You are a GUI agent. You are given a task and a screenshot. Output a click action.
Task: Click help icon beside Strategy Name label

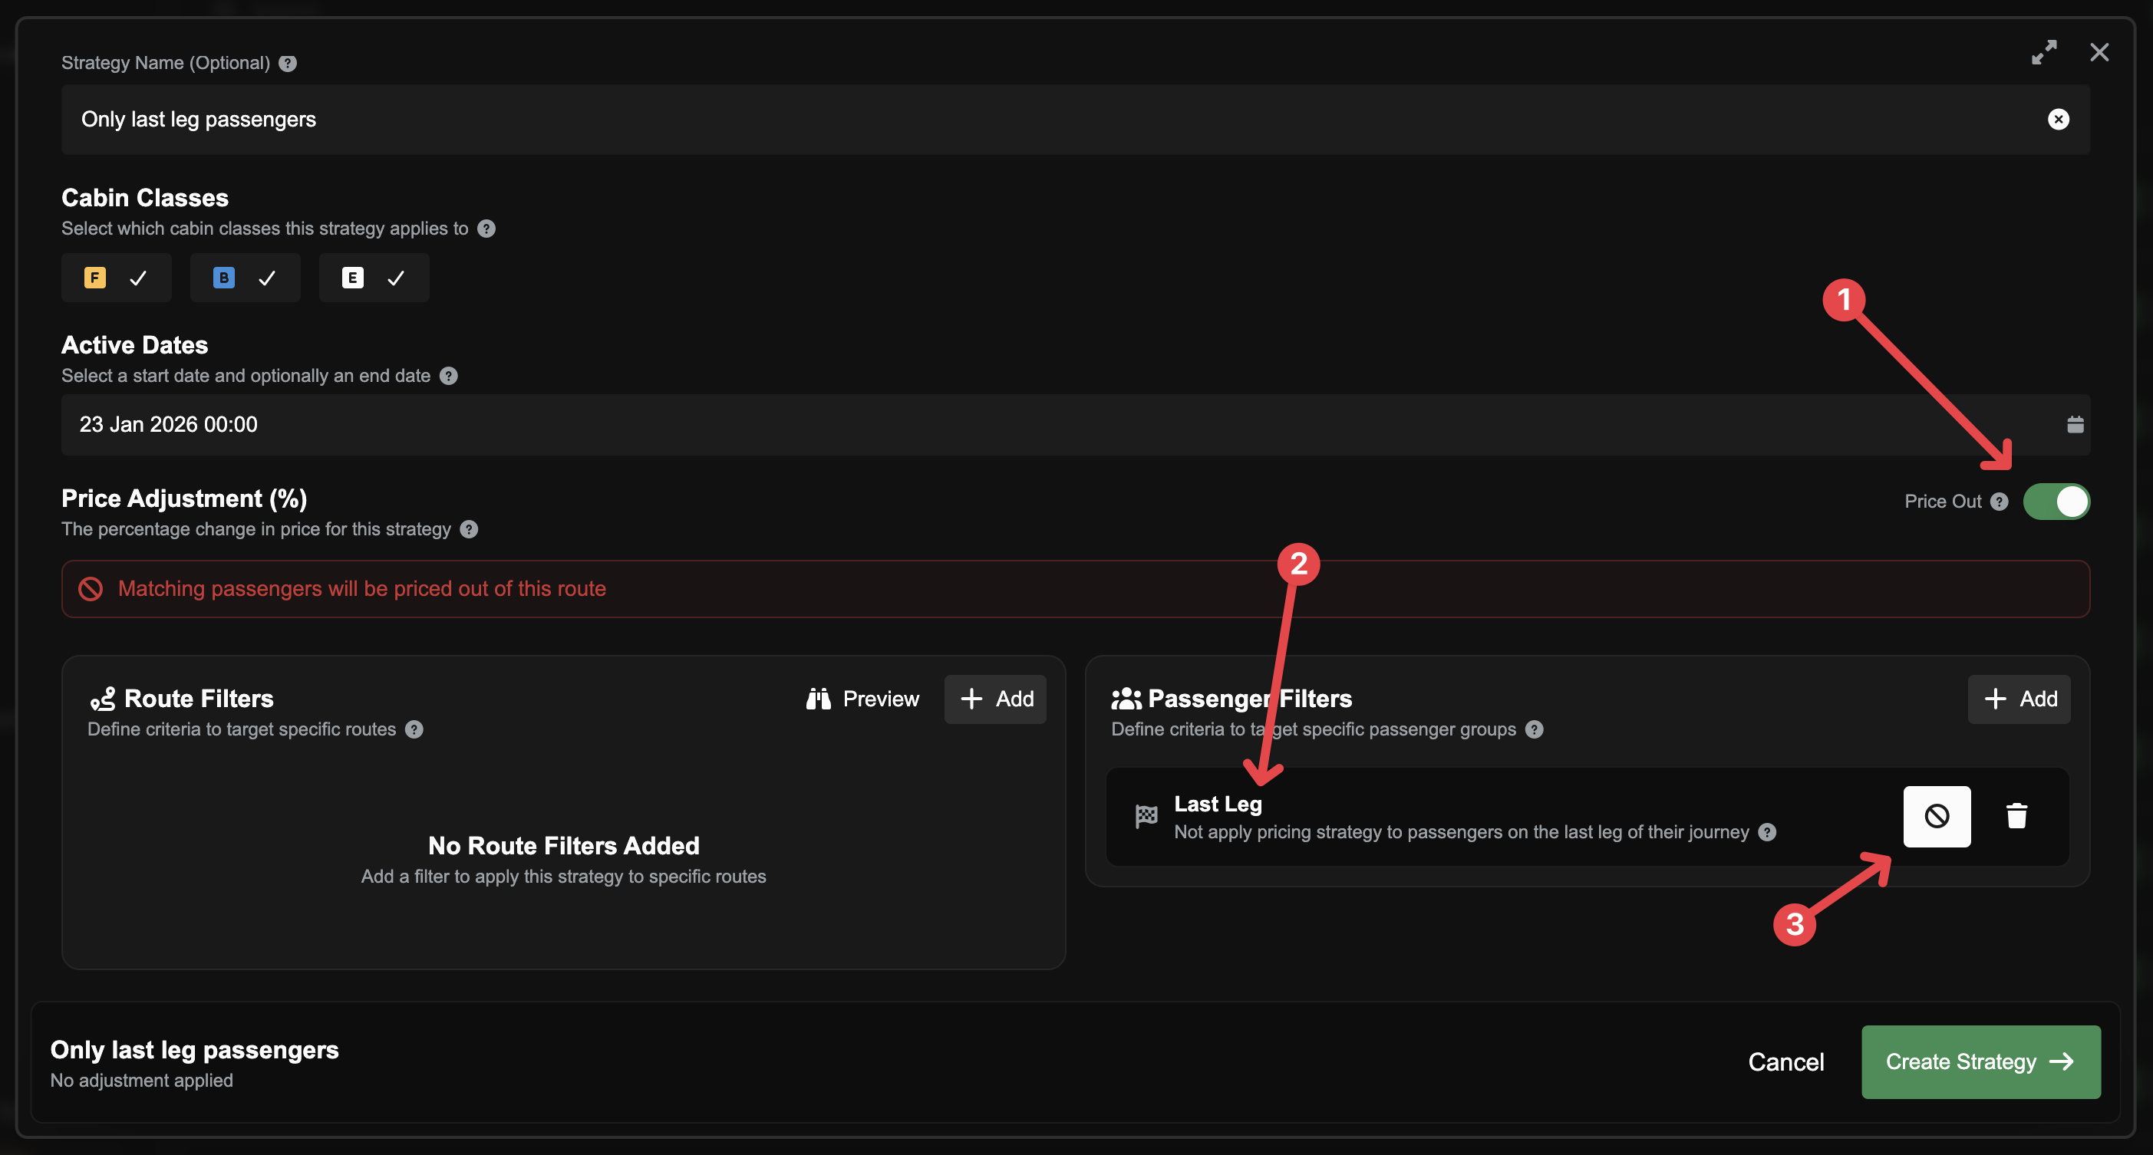coord(288,64)
